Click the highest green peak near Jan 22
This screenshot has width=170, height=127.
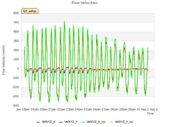pos(65,22)
